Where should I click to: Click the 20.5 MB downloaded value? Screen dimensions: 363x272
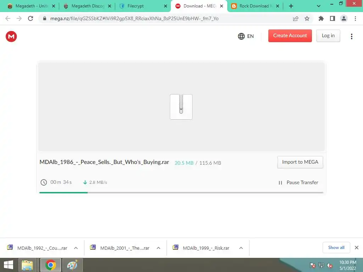pos(184,163)
